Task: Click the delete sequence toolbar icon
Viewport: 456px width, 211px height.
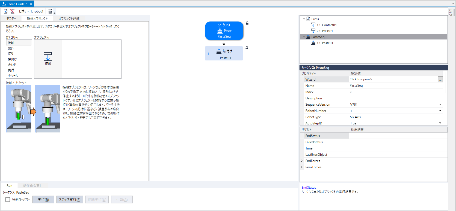Action: pyautogui.click(x=12, y=11)
